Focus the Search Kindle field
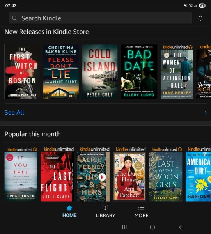Image resolution: width=211 pixels, height=234 pixels. pyautogui.click(x=100, y=18)
